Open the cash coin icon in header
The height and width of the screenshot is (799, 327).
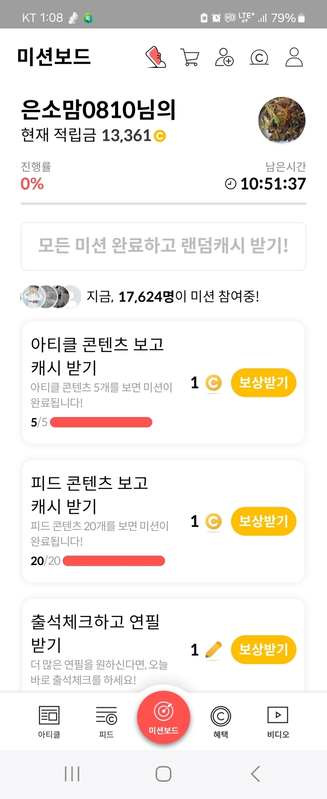coord(259,57)
